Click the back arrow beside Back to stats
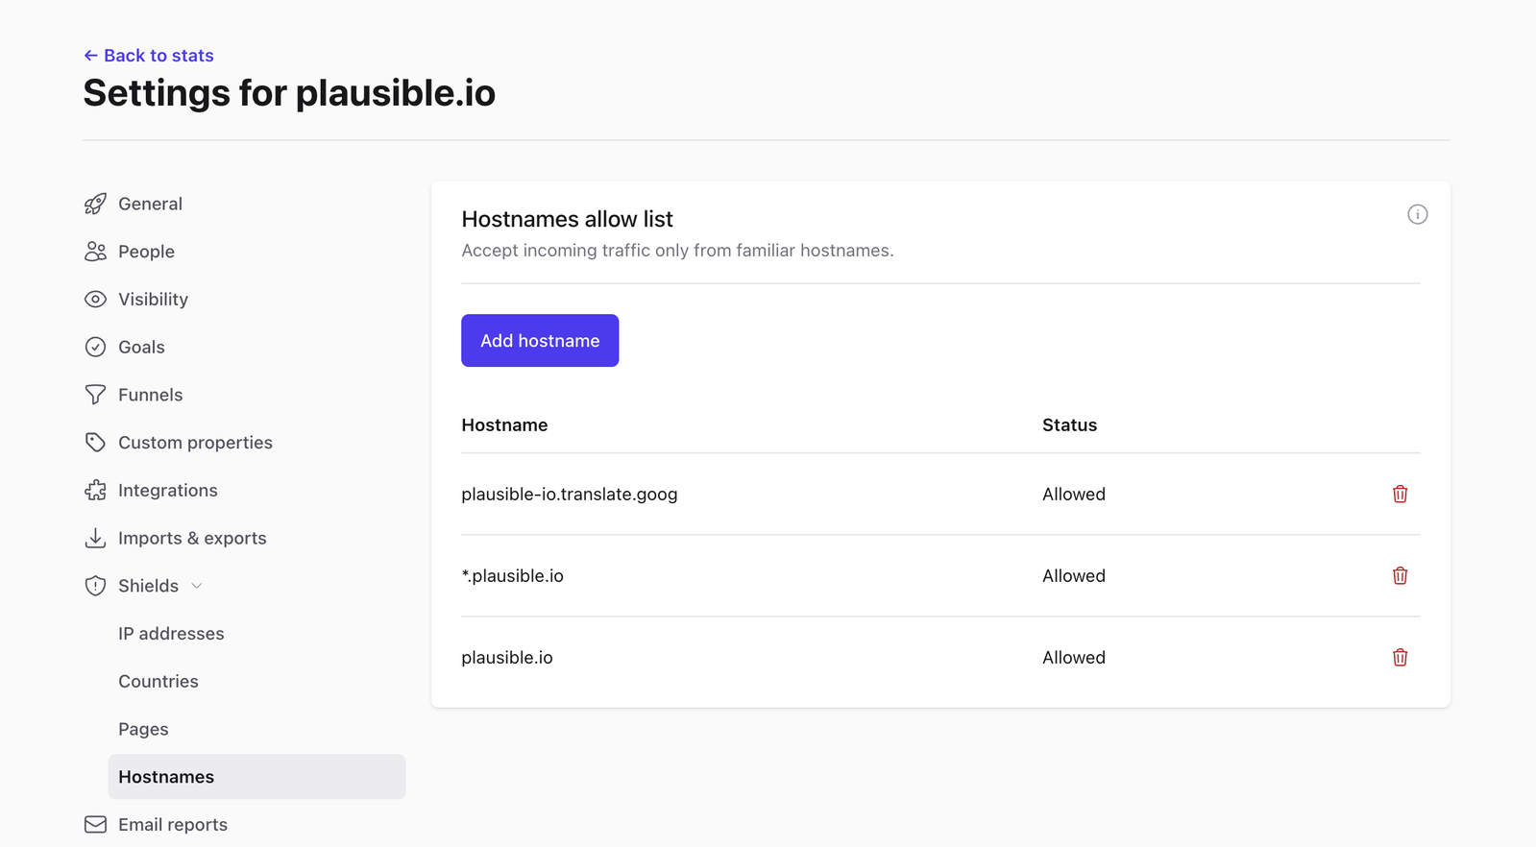The height and width of the screenshot is (847, 1536). point(90,56)
